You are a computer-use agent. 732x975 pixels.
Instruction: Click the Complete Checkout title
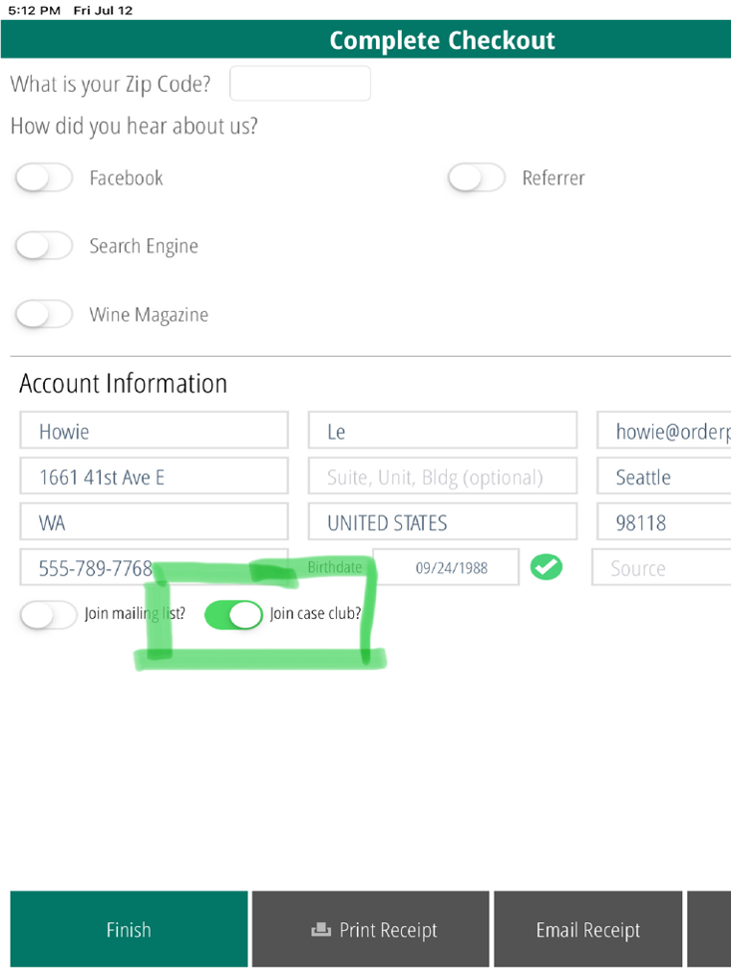coord(442,41)
